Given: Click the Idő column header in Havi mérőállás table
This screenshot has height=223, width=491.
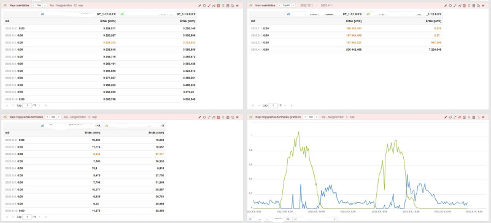Looking at the screenshot, I should tap(253, 21).
